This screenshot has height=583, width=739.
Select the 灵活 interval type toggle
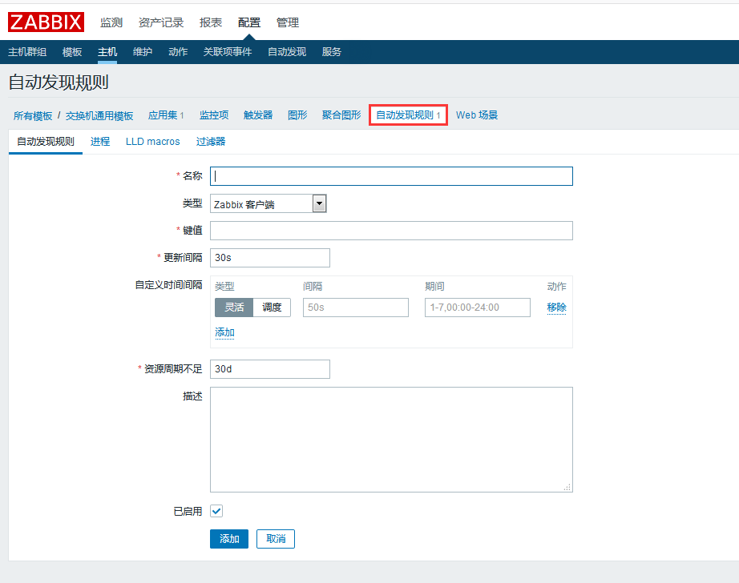click(x=233, y=307)
